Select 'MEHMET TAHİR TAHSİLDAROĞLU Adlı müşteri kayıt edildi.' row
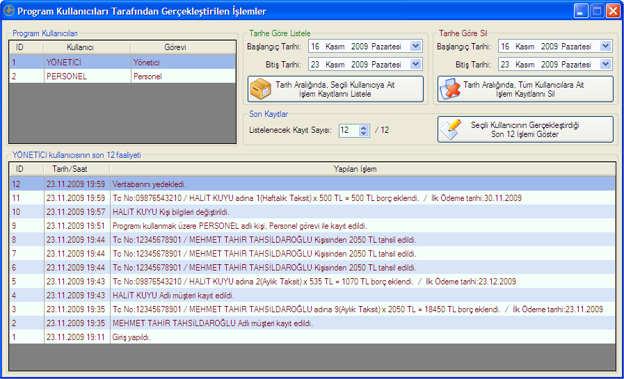 [x=312, y=323]
